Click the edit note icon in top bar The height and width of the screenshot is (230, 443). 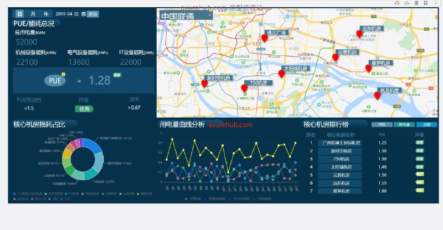(426, 3)
